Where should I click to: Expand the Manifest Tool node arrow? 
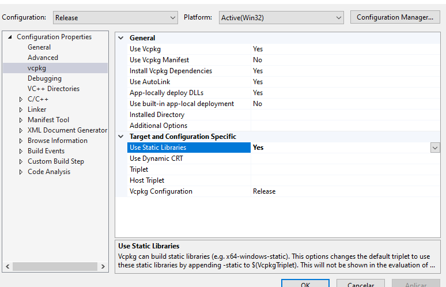pos(21,120)
